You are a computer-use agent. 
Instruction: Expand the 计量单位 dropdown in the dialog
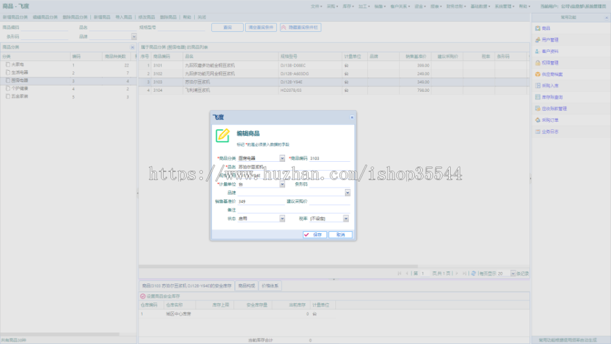[282, 184]
